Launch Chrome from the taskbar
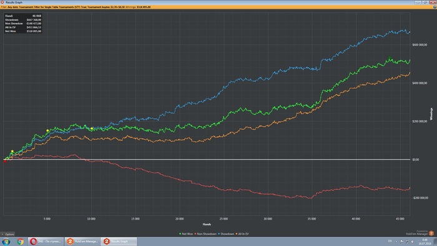437x246 pixels. pyautogui.click(x=20, y=241)
